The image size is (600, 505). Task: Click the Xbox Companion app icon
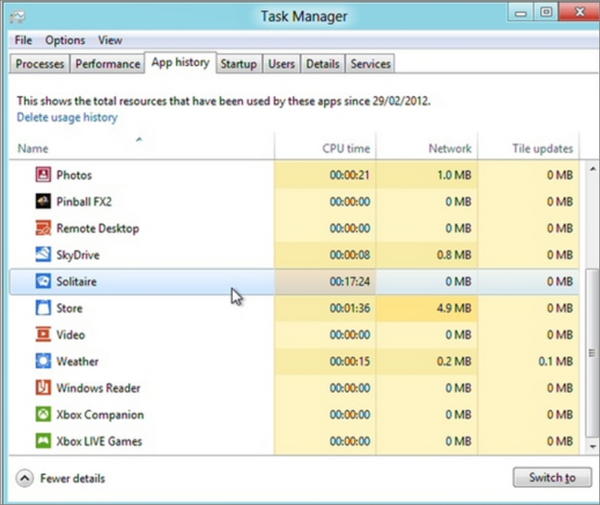click(x=43, y=414)
